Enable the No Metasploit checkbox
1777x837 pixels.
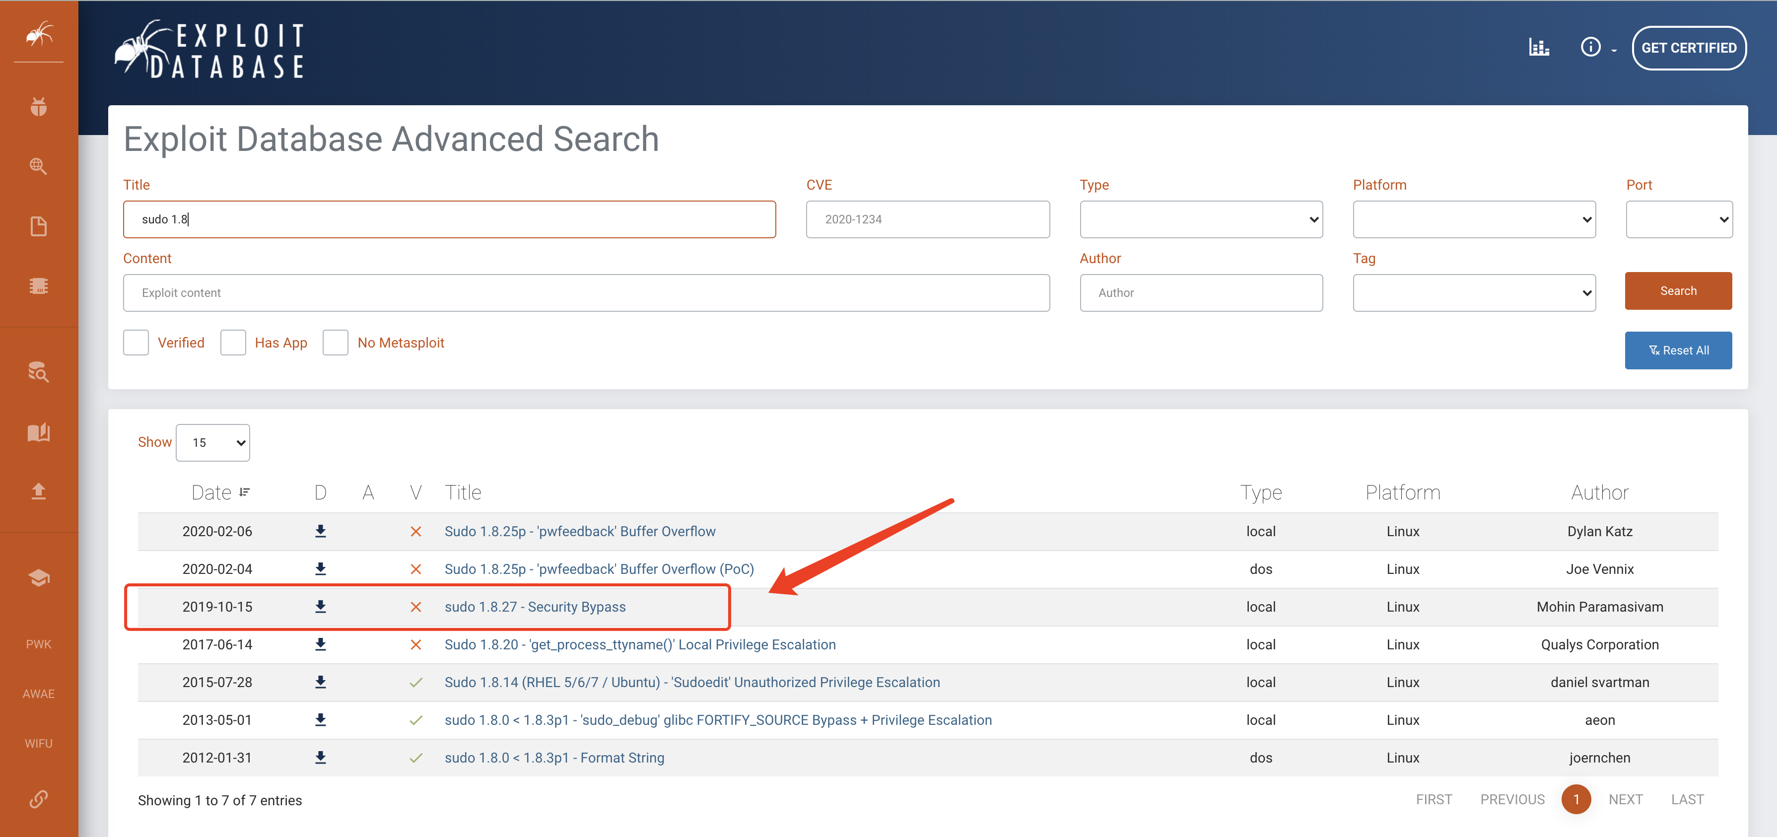coord(335,342)
